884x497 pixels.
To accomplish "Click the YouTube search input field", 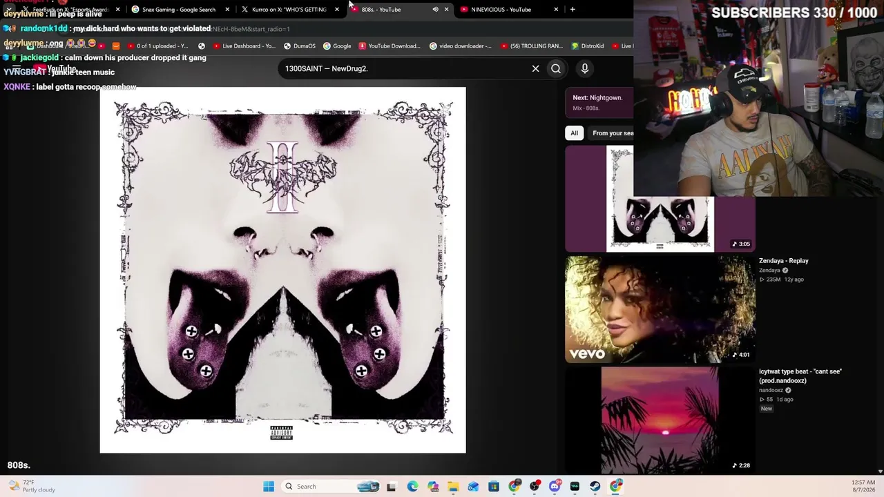I will pyautogui.click(x=404, y=68).
